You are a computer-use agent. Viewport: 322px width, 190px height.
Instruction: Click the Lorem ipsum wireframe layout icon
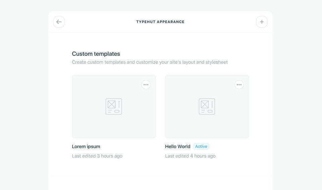click(114, 106)
